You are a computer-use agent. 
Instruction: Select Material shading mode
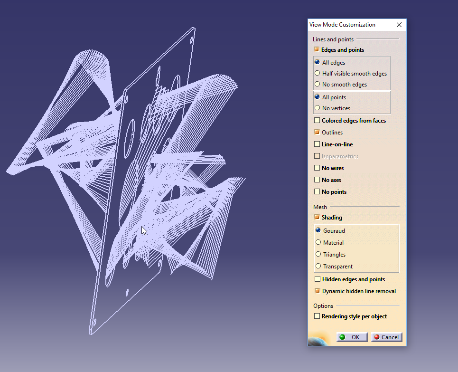318,242
